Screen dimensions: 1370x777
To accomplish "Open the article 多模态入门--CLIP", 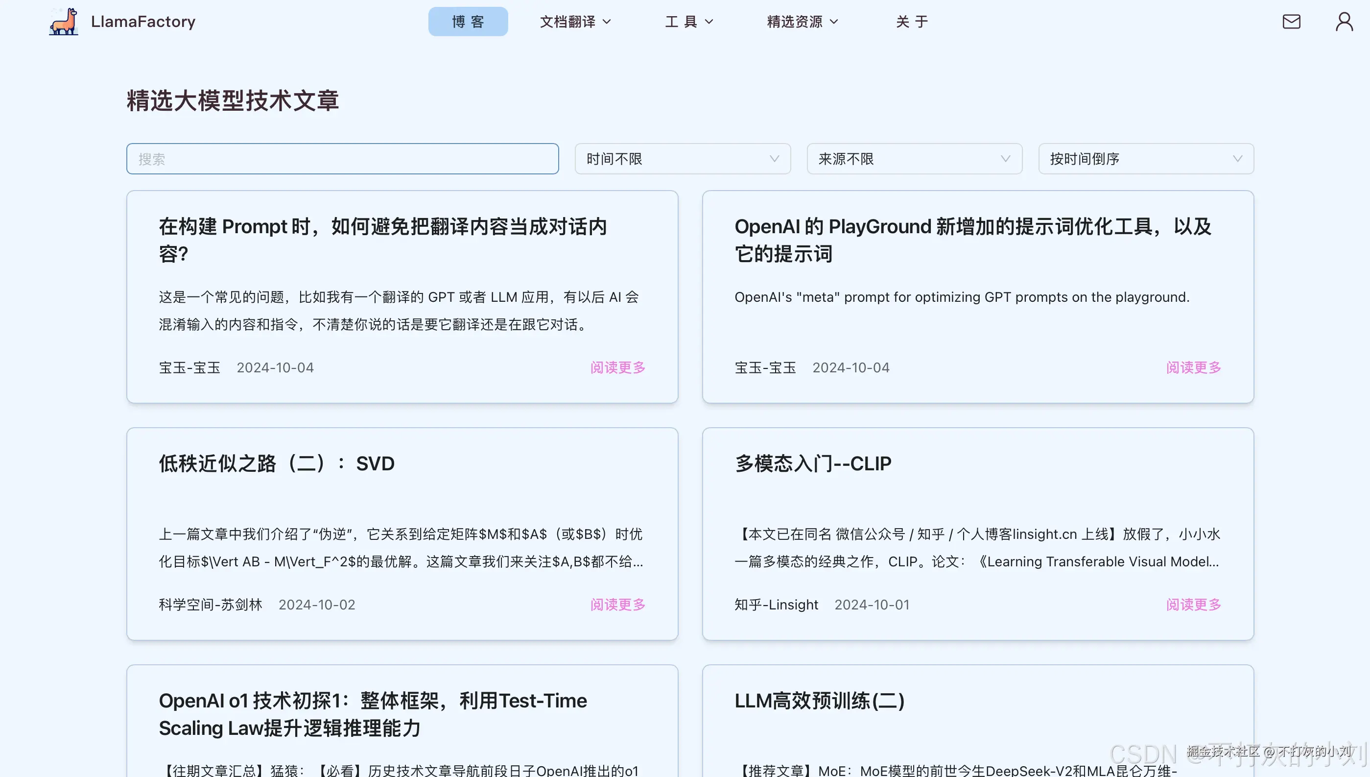I will 813,463.
